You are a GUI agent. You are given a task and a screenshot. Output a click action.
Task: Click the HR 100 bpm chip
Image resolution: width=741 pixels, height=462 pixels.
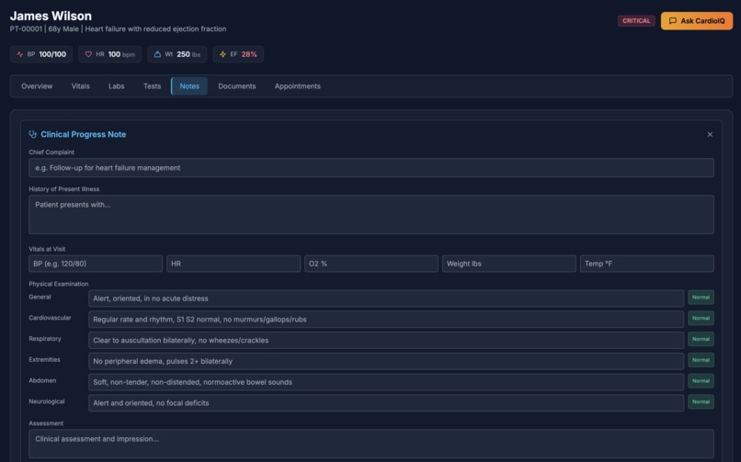coord(109,54)
